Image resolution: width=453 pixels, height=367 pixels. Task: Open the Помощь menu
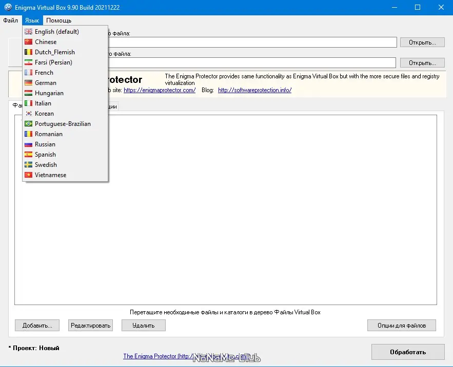(x=58, y=20)
